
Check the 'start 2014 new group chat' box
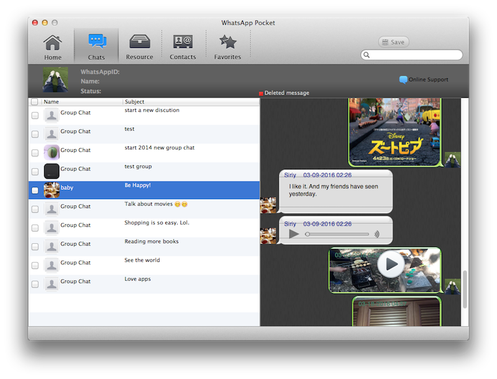pyautogui.click(x=35, y=152)
